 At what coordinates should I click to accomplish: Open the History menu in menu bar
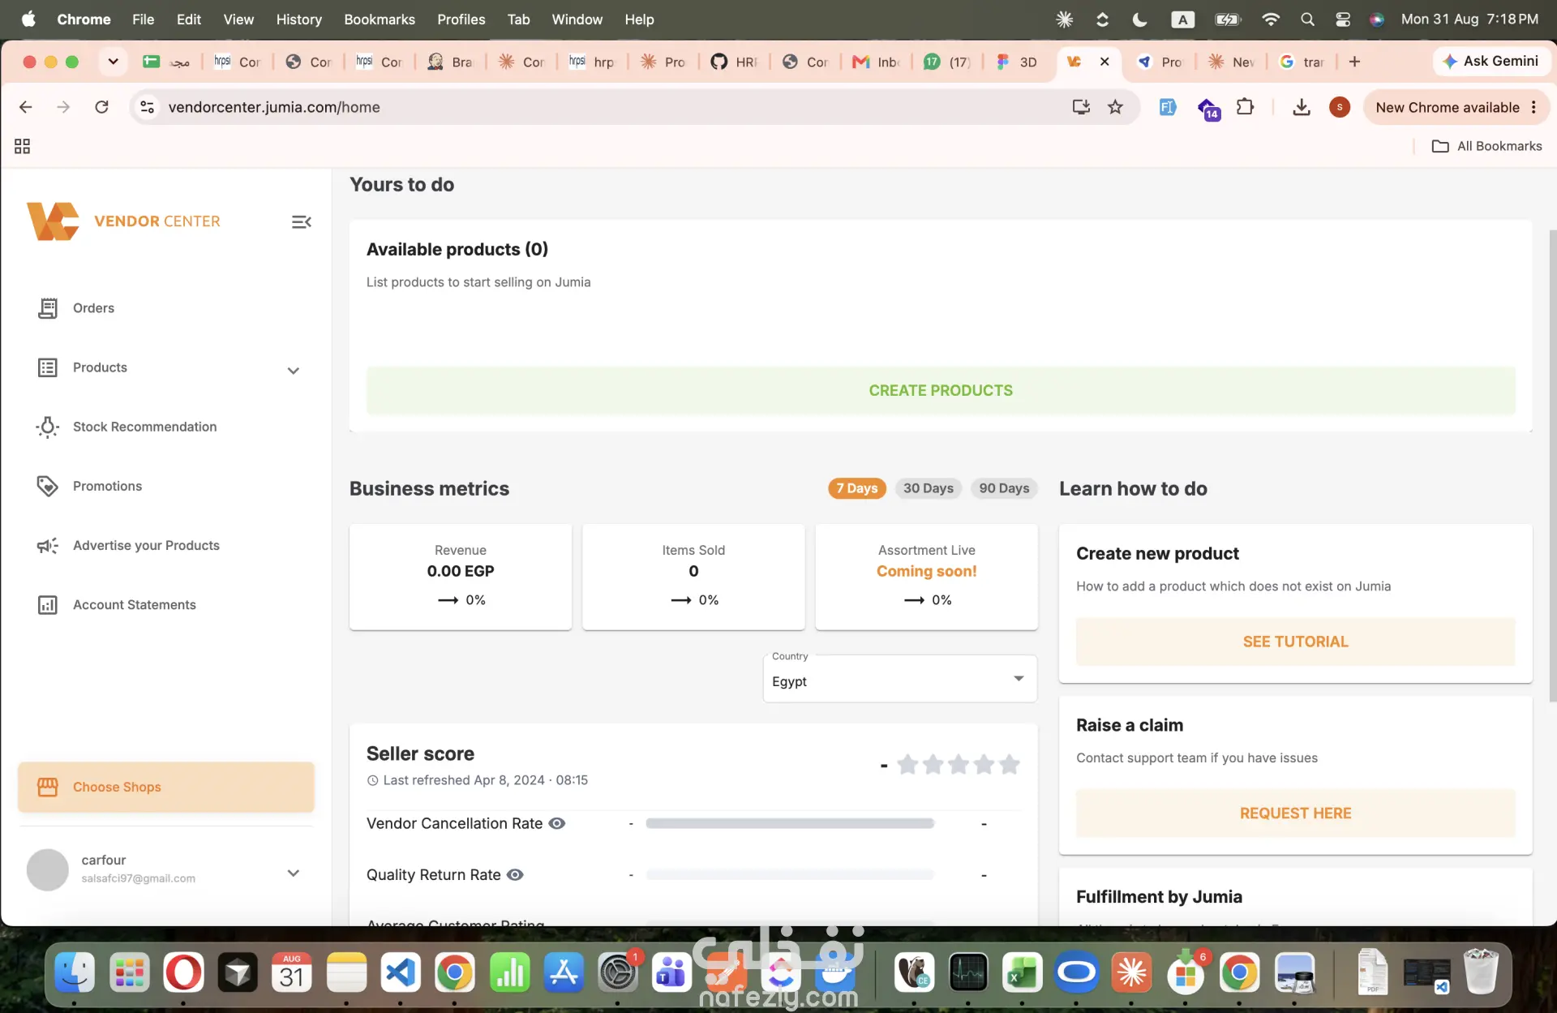(x=298, y=19)
